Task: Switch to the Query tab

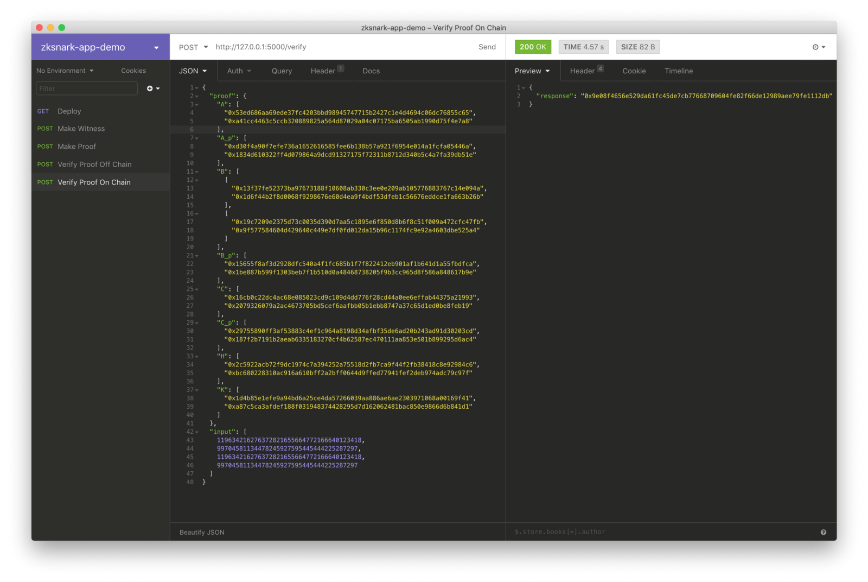Action: [282, 71]
